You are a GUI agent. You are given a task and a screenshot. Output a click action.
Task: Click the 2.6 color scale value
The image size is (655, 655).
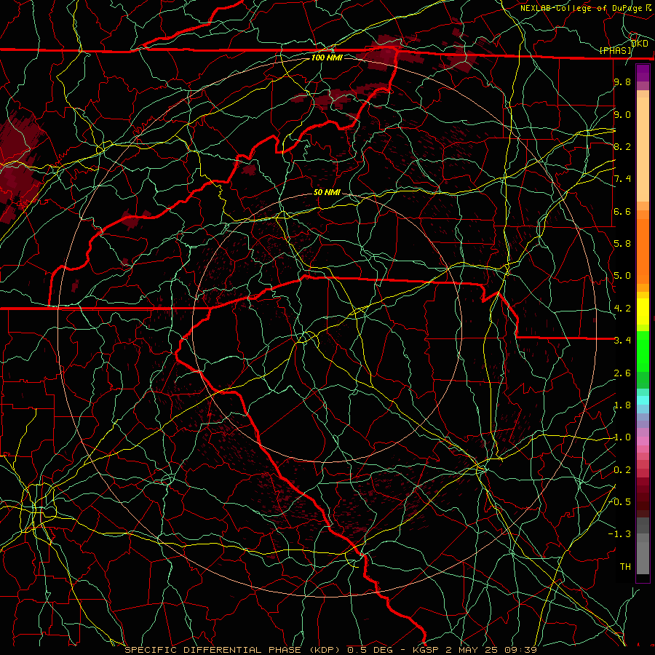pyautogui.click(x=622, y=373)
